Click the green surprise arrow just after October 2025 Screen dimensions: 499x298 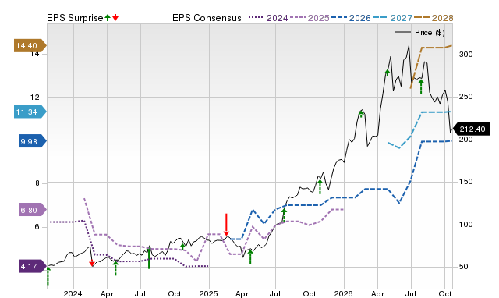pos(320,187)
